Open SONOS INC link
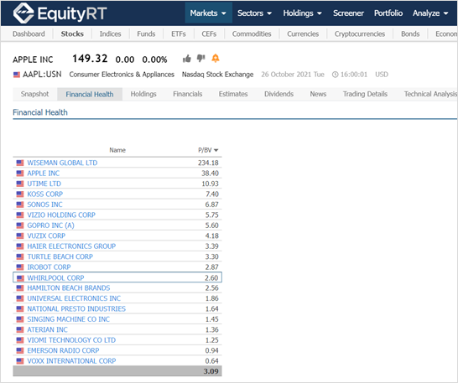The image size is (458, 383). (44, 204)
